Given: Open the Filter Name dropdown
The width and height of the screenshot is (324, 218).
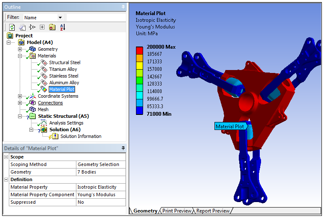Looking at the screenshot, I should (60, 18).
